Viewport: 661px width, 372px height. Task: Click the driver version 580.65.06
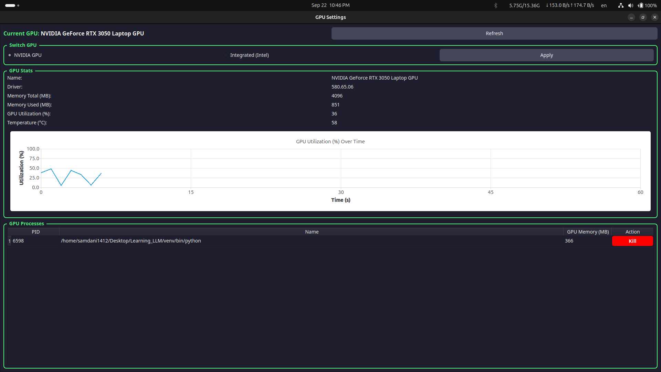point(342,87)
